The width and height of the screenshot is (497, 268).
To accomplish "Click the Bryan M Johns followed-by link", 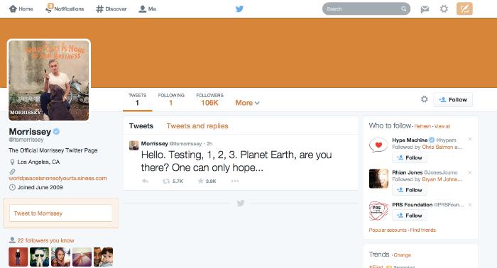I will pyautogui.click(x=442, y=179).
